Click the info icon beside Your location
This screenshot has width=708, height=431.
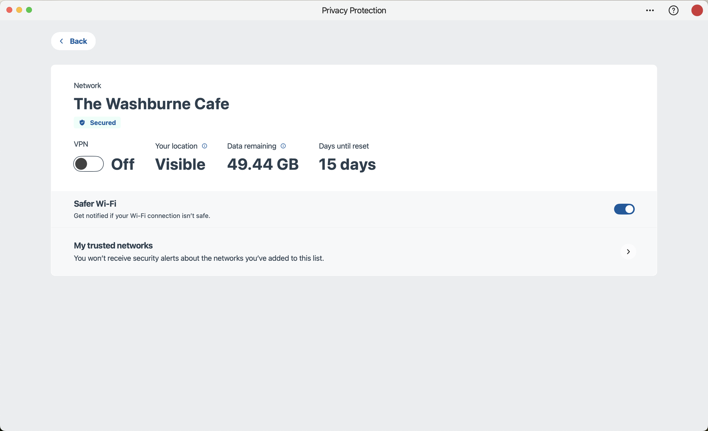(x=204, y=146)
